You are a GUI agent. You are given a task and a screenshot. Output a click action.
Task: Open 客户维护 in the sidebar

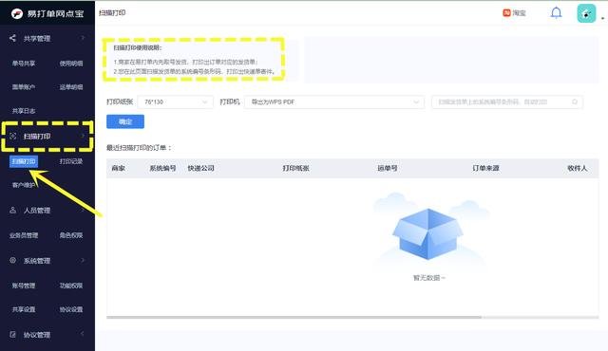pos(24,185)
